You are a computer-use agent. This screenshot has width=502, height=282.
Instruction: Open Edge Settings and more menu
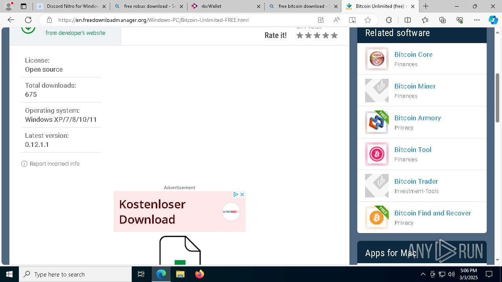[477, 20]
